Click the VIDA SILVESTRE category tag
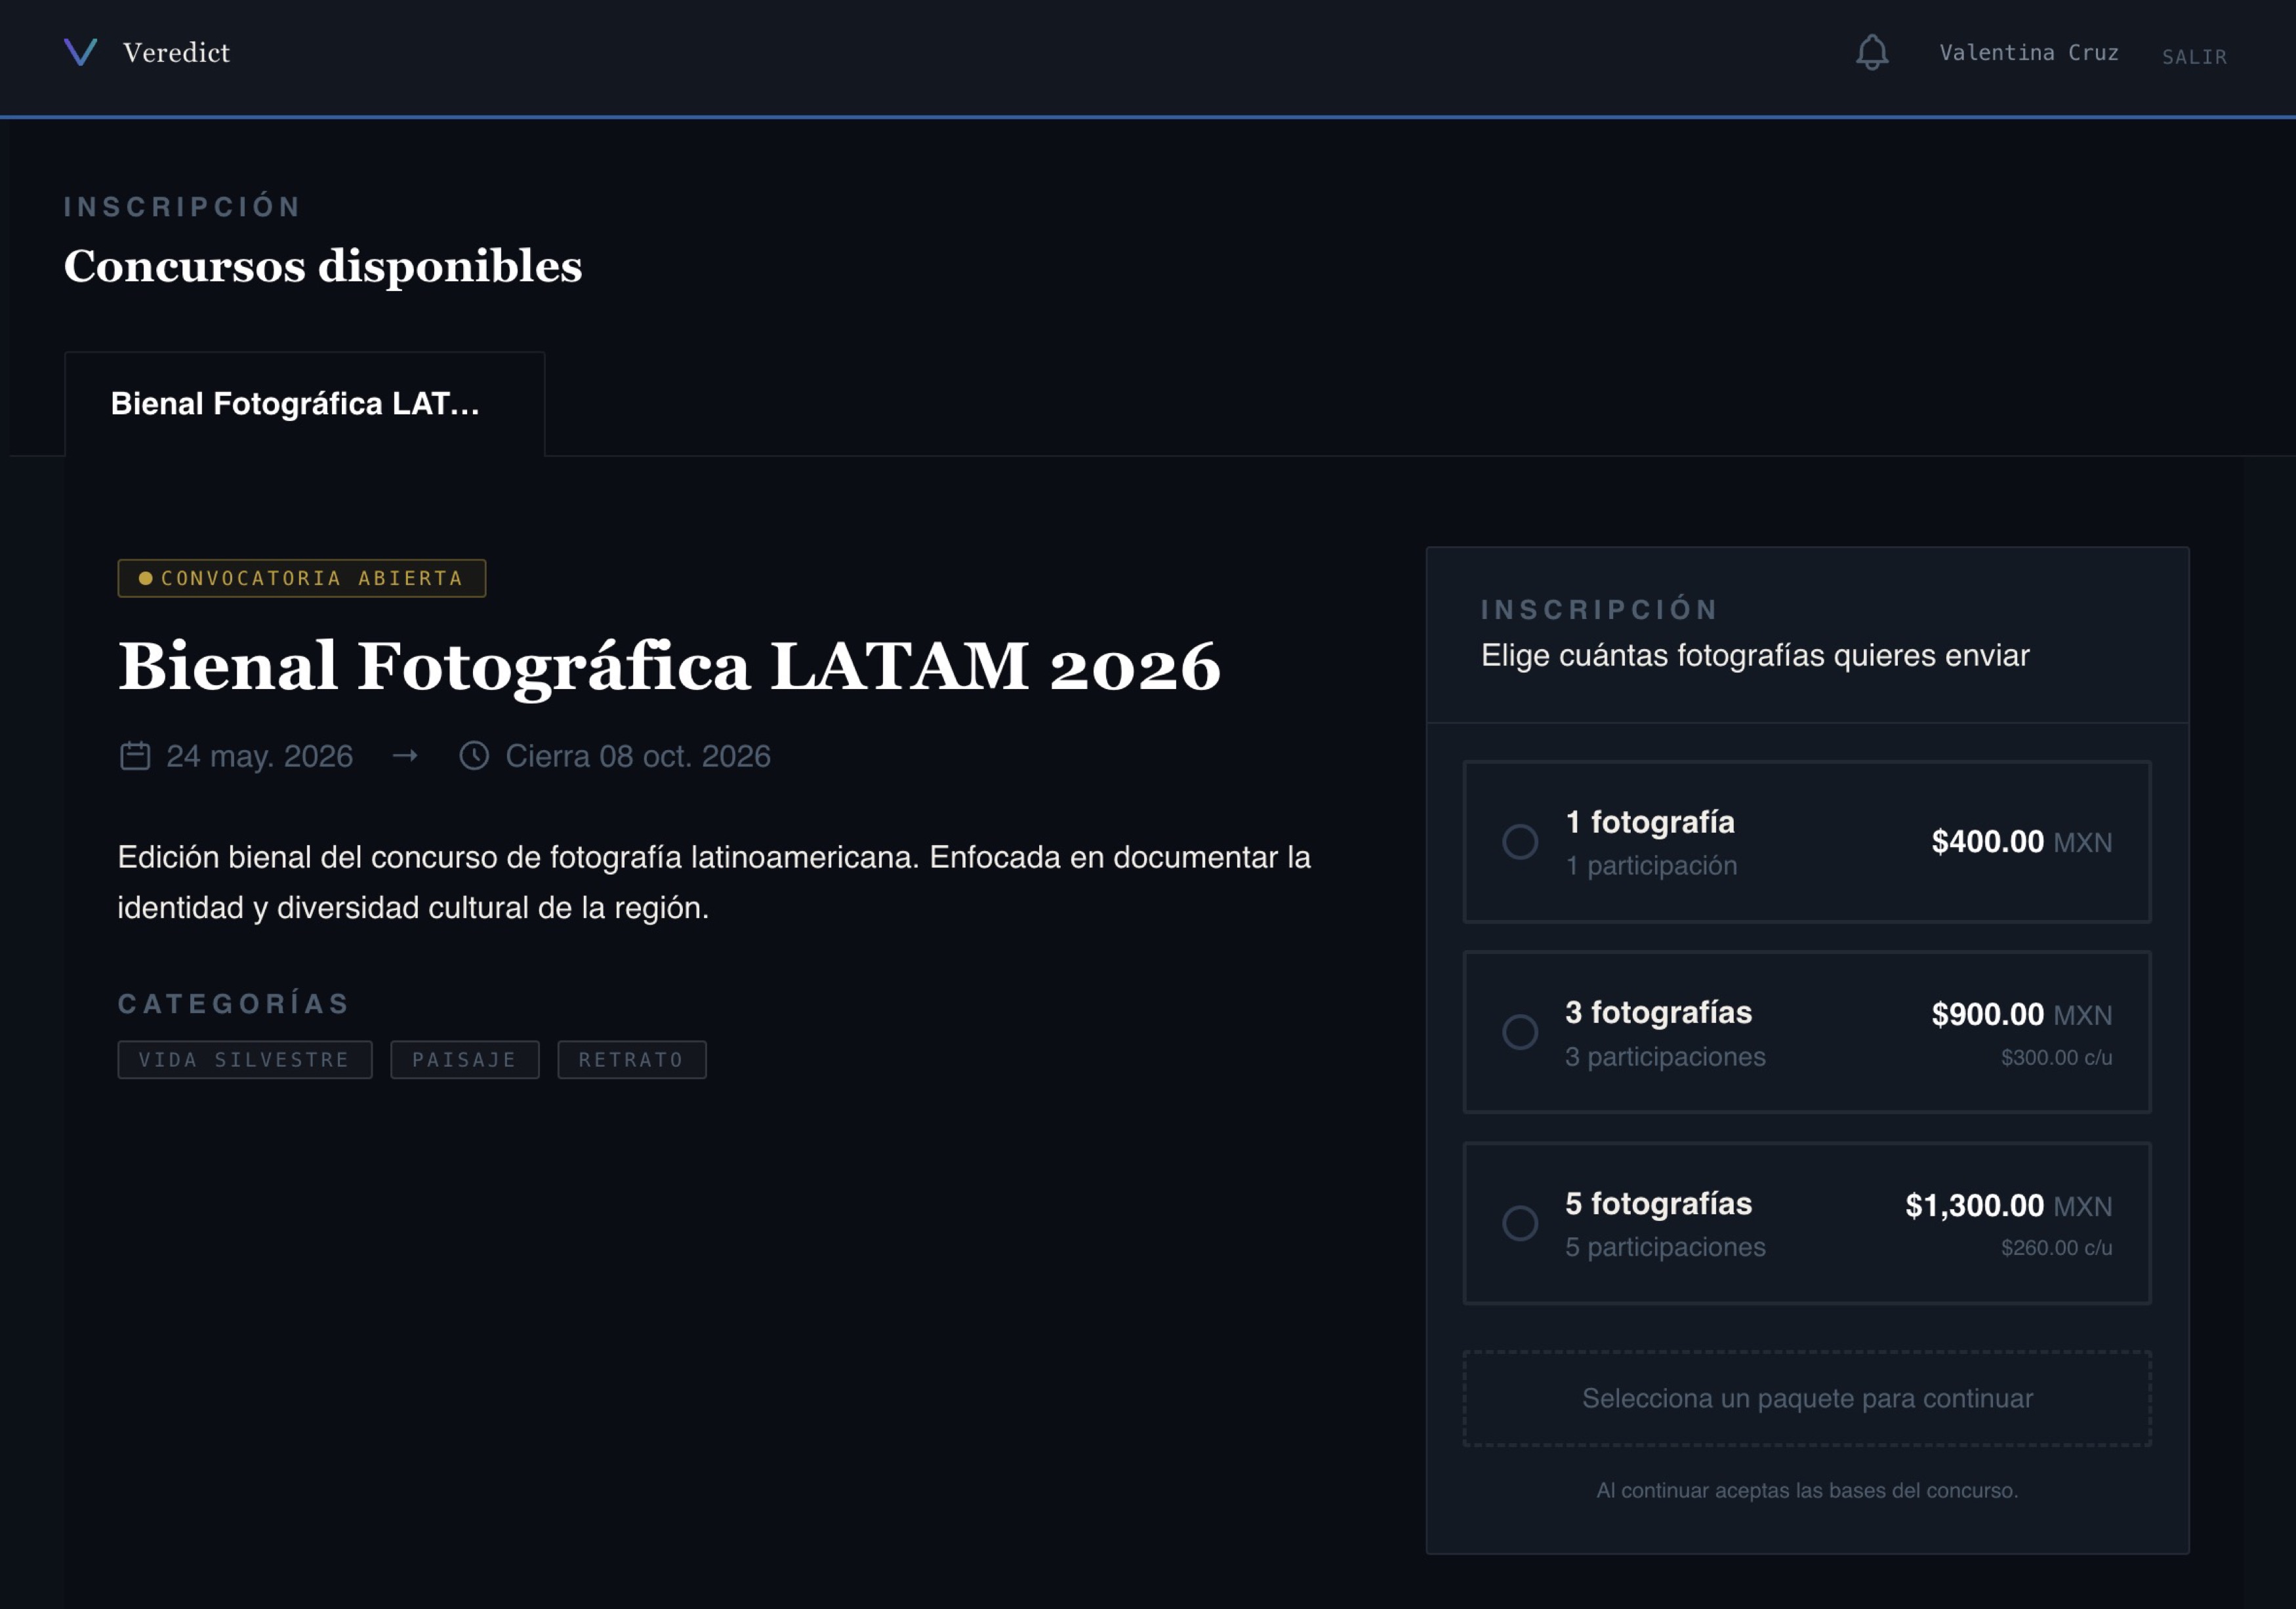The width and height of the screenshot is (2296, 1609). pos(245,1060)
